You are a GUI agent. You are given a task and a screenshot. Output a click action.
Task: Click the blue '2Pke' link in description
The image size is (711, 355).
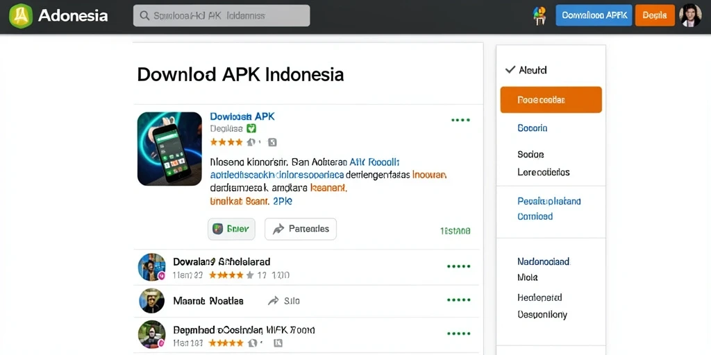[283, 201]
